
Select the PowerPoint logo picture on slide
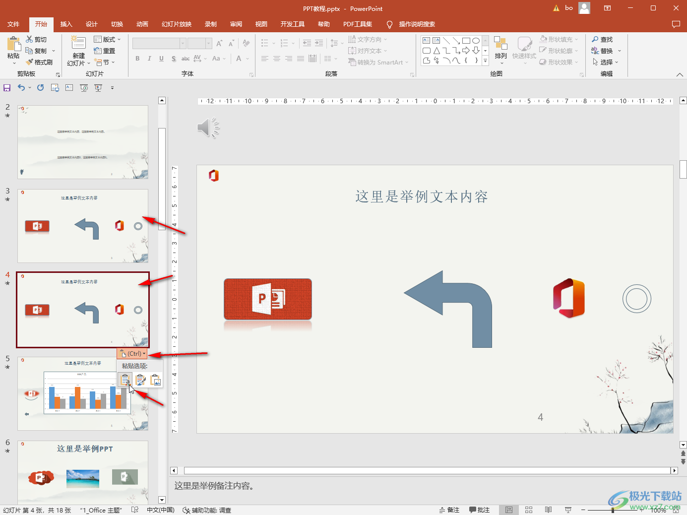(268, 299)
